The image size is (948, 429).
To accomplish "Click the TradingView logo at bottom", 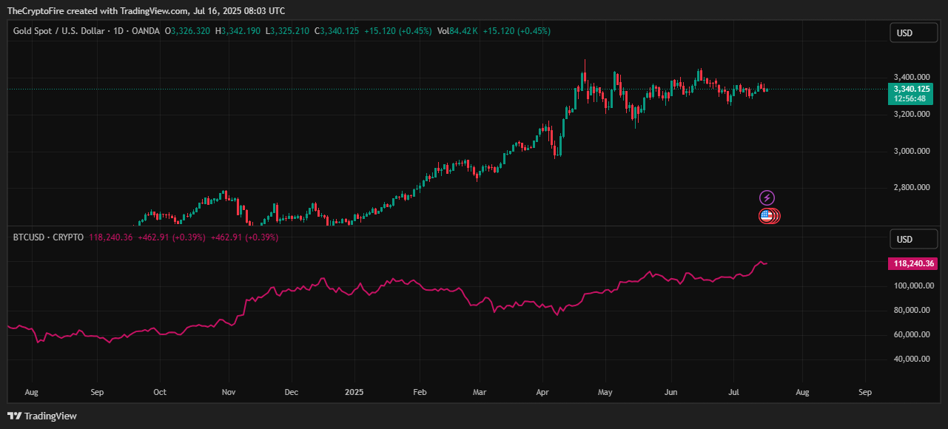I will pos(42,416).
